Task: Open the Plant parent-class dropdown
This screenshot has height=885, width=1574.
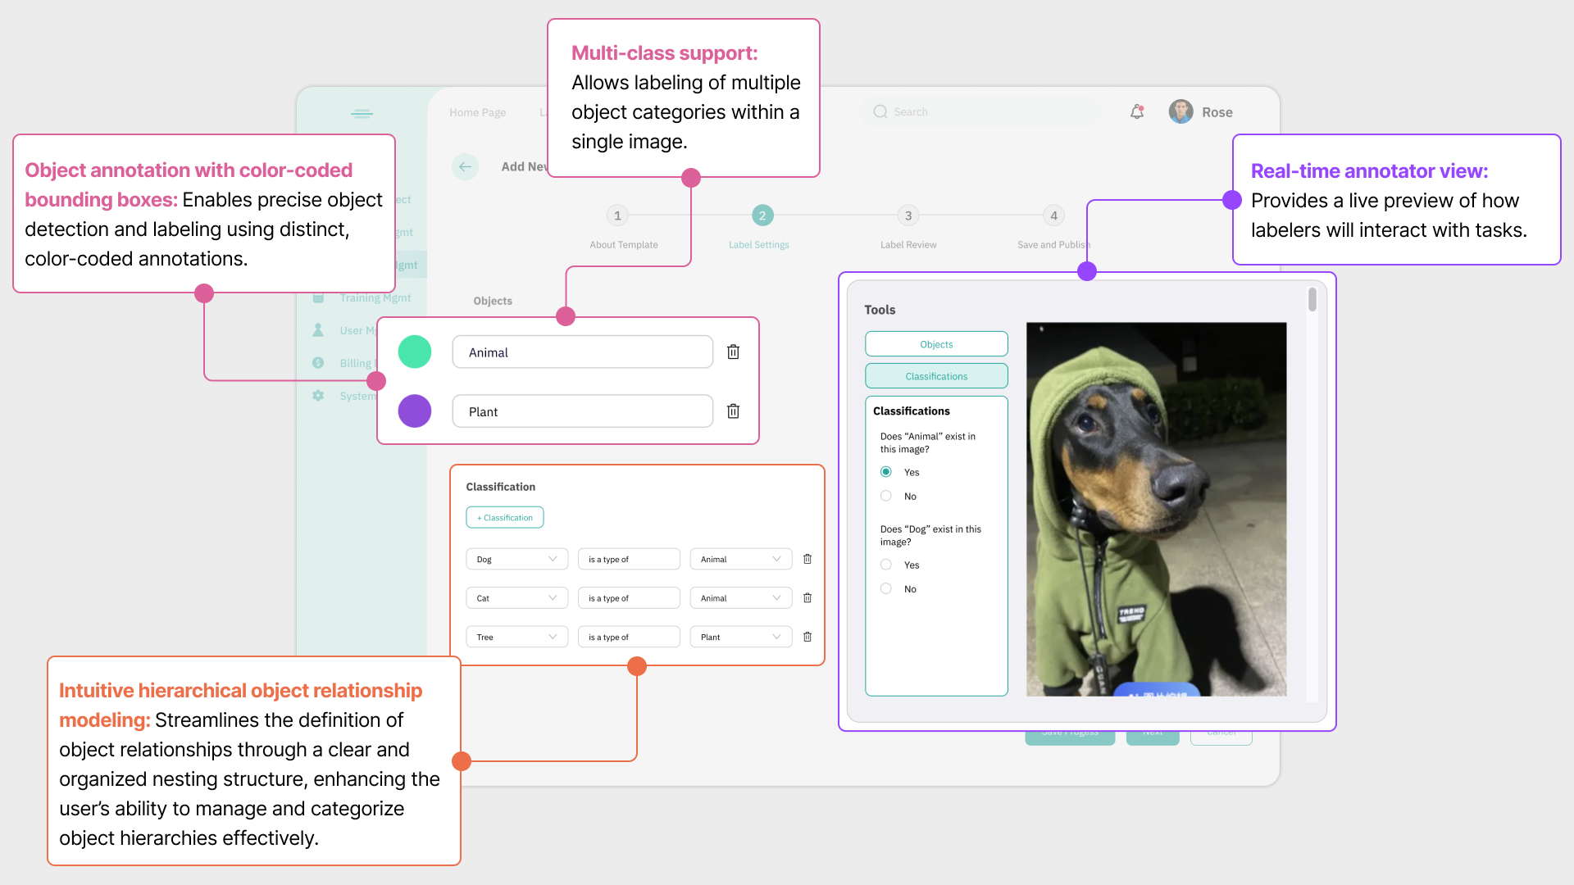Action: [x=740, y=637]
